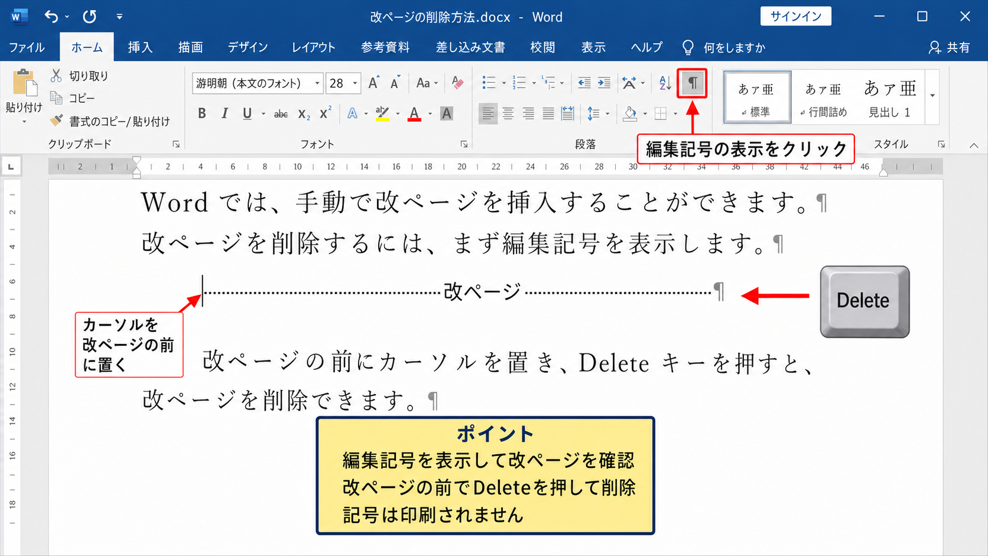The image size is (988, 556).
Task: Switch to the レイアウト tab
Action: point(314,47)
